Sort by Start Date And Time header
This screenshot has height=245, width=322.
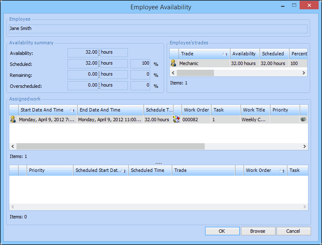[48, 110]
